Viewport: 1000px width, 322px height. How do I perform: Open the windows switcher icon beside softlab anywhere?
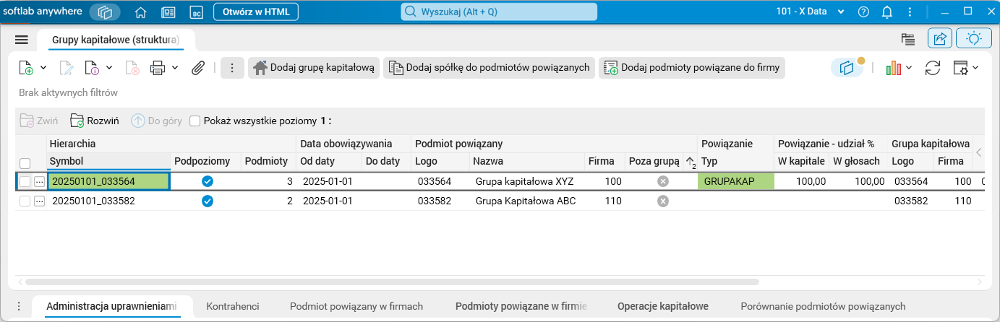106,12
